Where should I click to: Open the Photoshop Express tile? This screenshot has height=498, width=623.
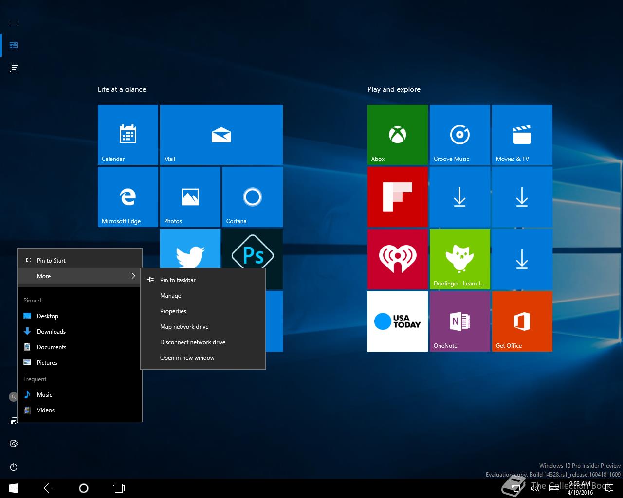click(x=253, y=249)
